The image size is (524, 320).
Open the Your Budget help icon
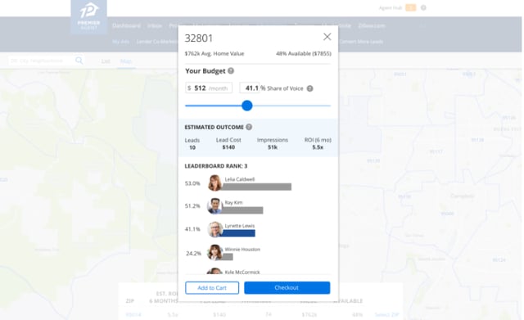click(231, 71)
